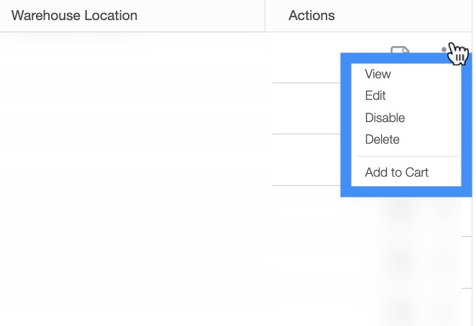This screenshot has width=476, height=326.
Task: Select View from the context menu
Action: coord(377,74)
